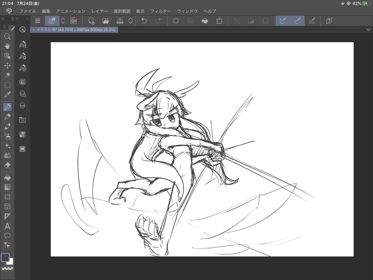This screenshot has width=373, height=280.
Task: Open the ヘルプ menu
Action: 210,11
